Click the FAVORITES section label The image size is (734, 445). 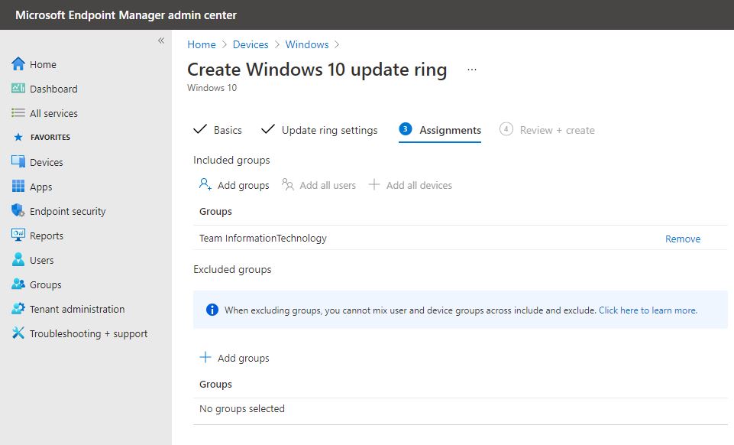click(50, 138)
